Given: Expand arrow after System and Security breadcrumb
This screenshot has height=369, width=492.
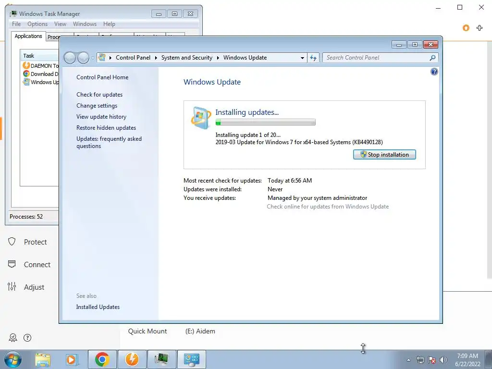Looking at the screenshot, I should pos(218,58).
